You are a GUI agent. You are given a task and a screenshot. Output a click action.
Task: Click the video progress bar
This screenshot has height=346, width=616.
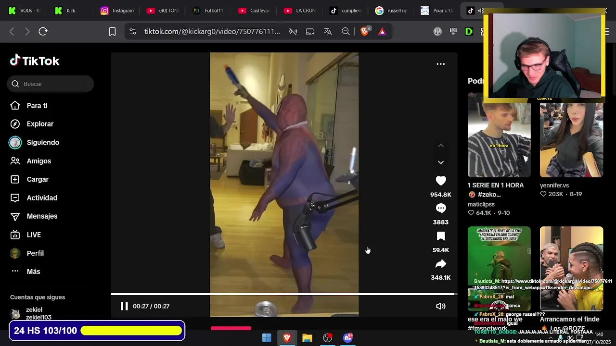click(x=283, y=294)
